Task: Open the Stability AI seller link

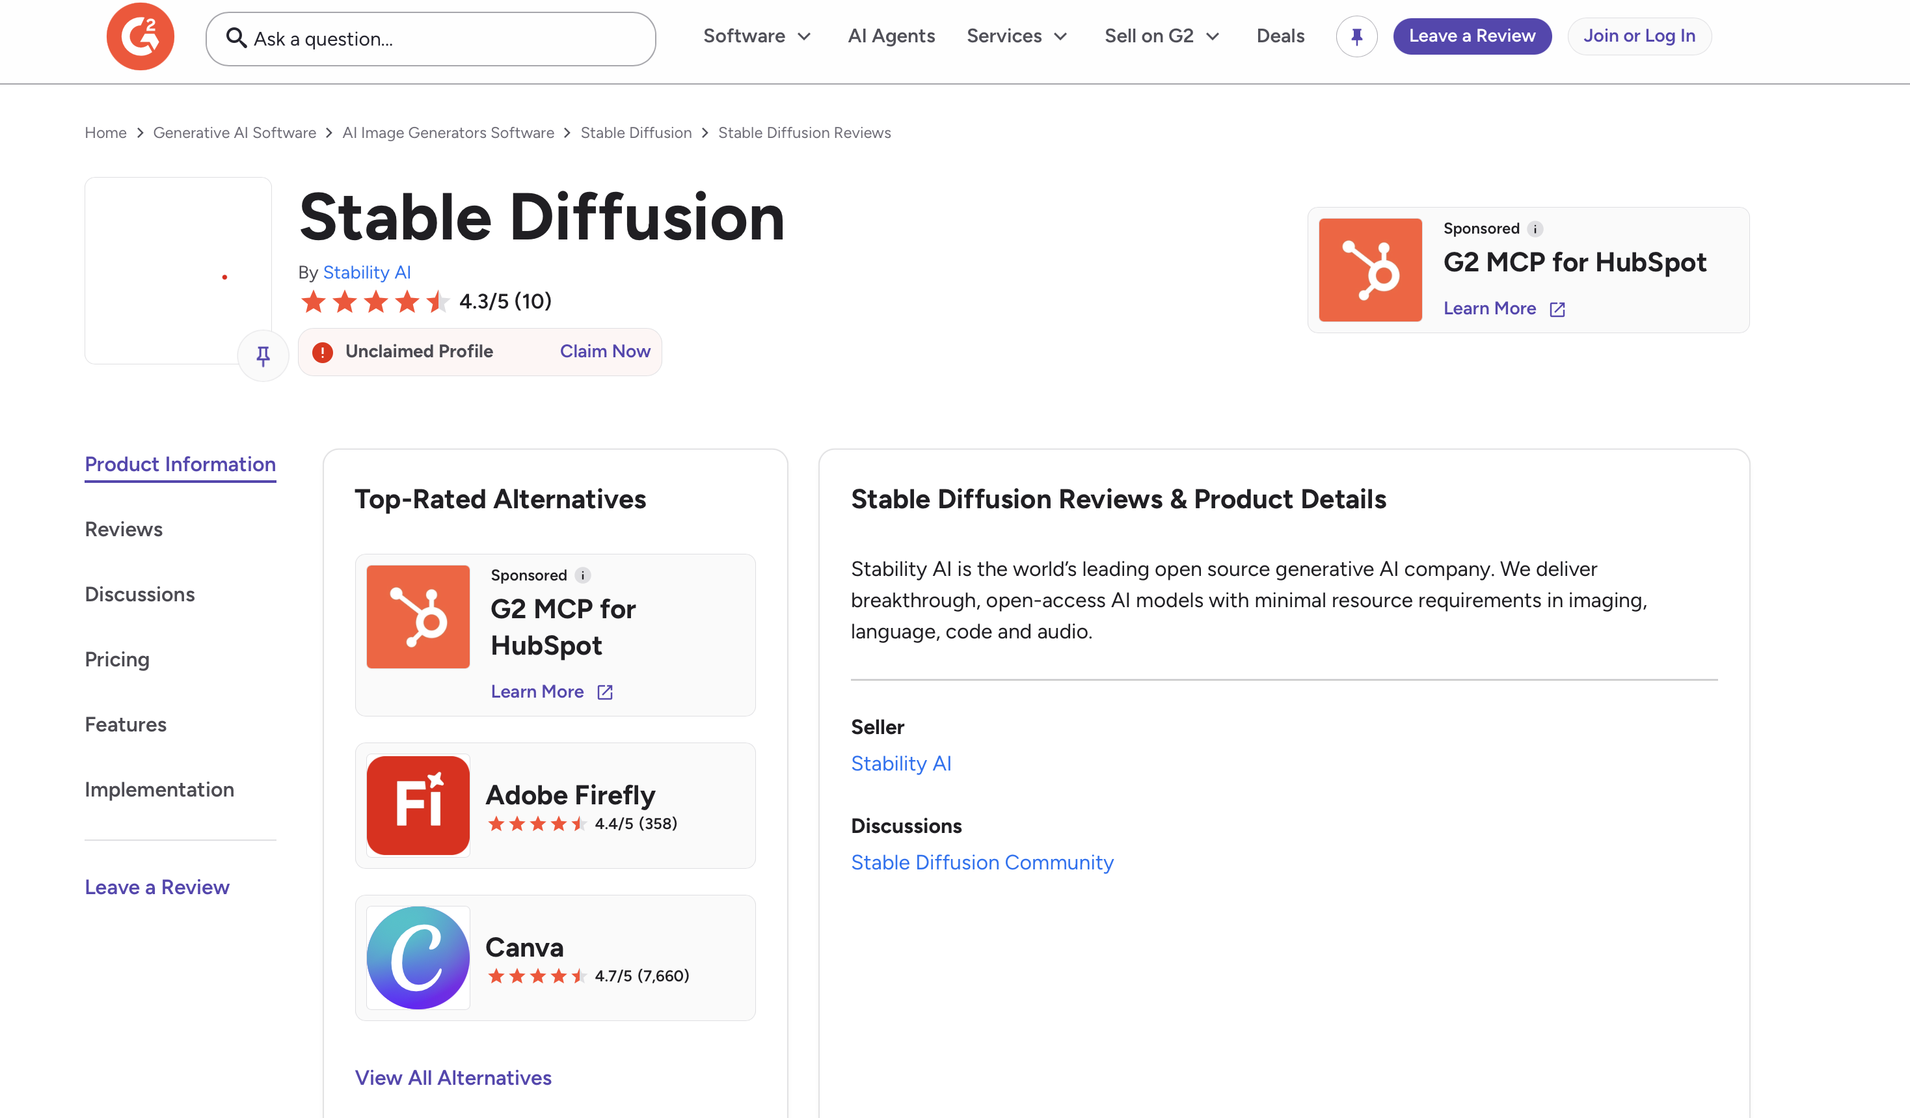Action: tap(900, 763)
